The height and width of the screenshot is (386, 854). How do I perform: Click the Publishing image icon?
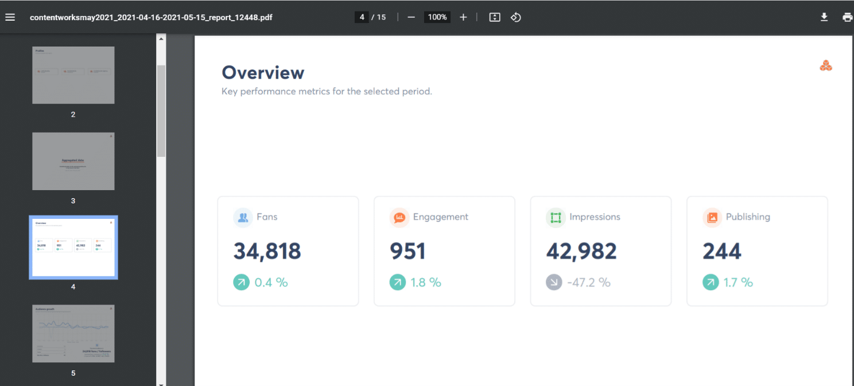point(712,218)
